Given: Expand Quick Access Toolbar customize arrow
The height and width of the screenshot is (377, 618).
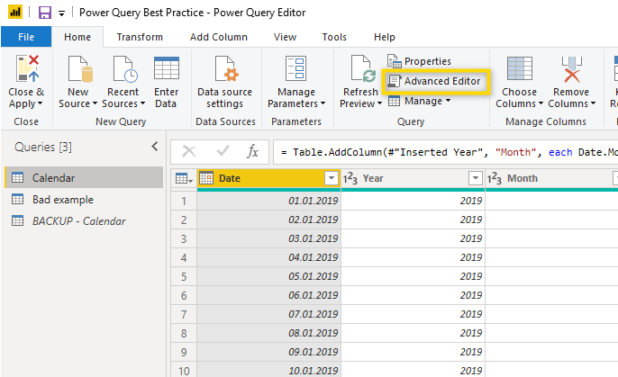Looking at the screenshot, I should [x=61, y=13].
